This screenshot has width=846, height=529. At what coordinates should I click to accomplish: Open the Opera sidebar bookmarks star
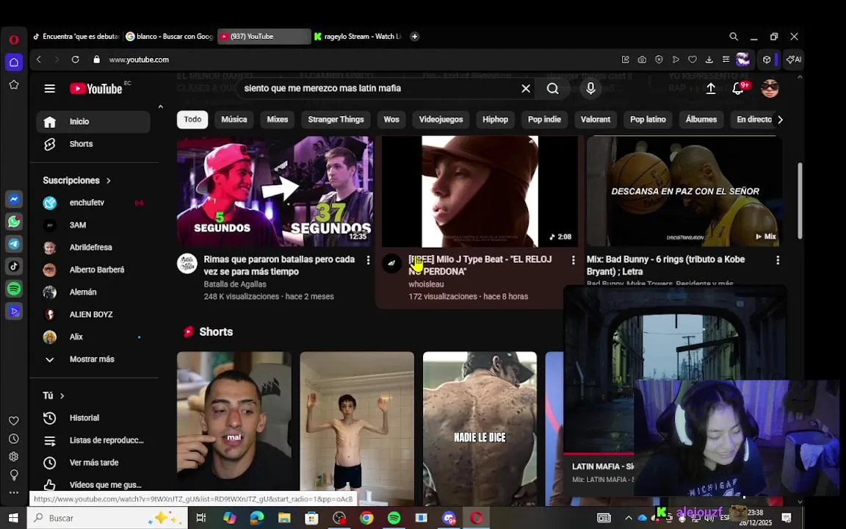(x=14, y=84)
